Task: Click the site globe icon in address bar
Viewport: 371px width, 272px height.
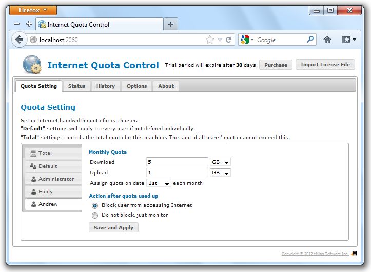Action: point(33,40)
